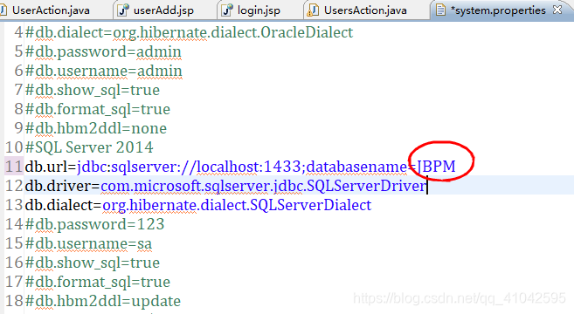Click the db.dialect key on line 13

point(59,205)
